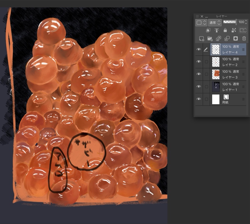Open the 通常 blending mode dropdown
Image resolution: width=250 pixels, height=224 pixels.
pos(215,23)
